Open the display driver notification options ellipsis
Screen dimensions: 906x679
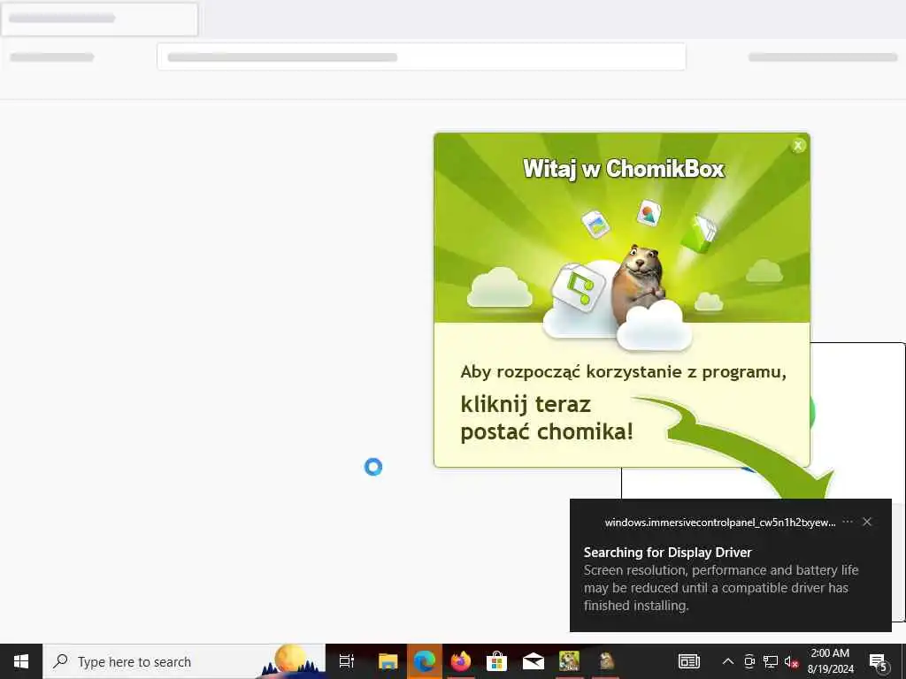[848, 522]
